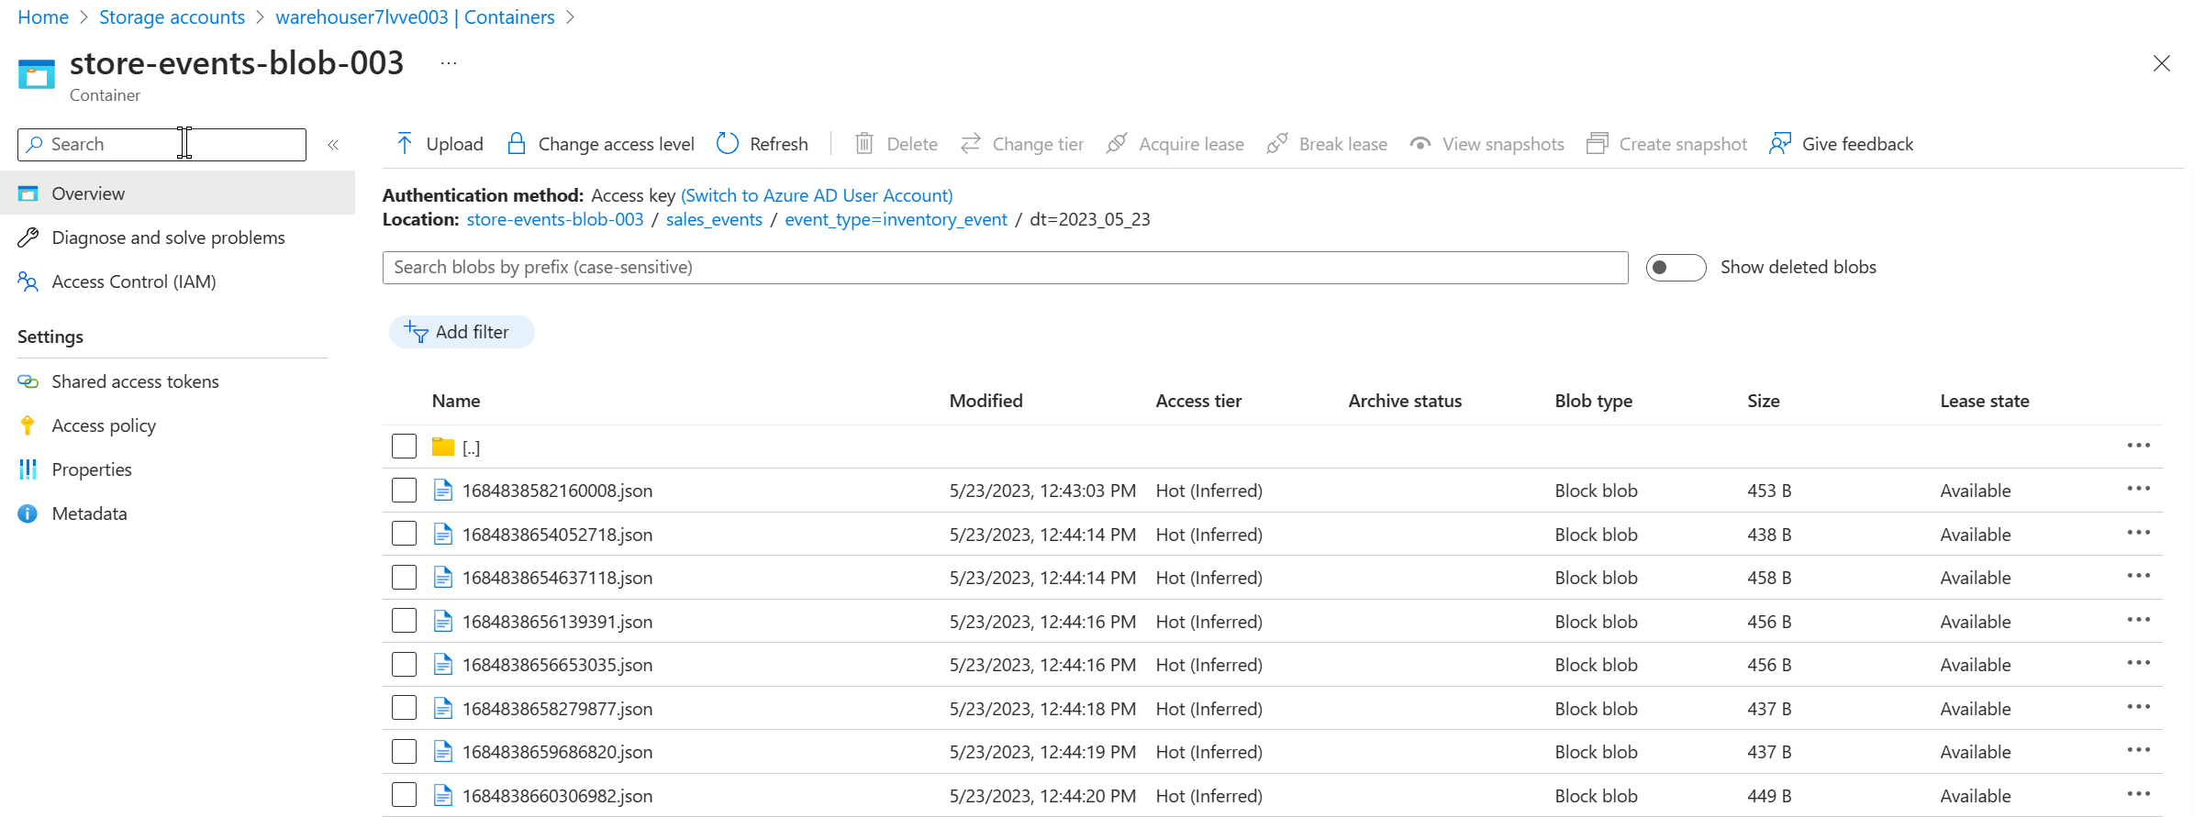Open more options ellipsis next to container title
Image resolution: width=2194 pixels, height=817 pixels.
448,63
